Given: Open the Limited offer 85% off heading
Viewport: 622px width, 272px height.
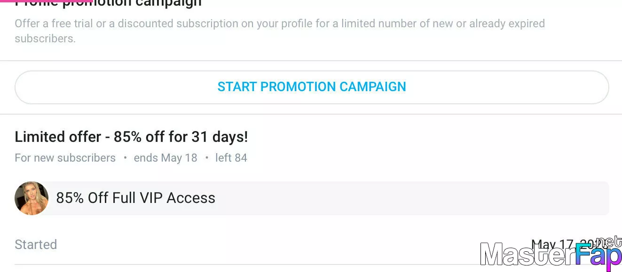Looking at the screenshot, I should (131, 137).
